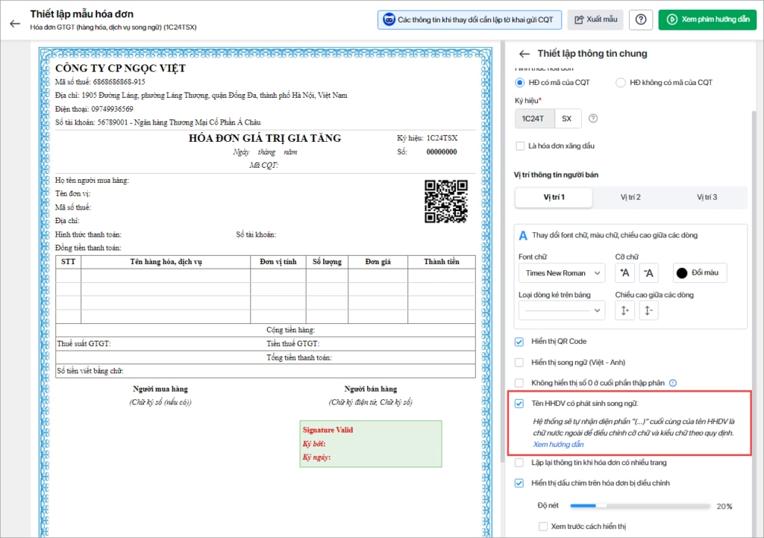Increase row height between lines
Screen dimensions: 764x538
coord(625,310)
